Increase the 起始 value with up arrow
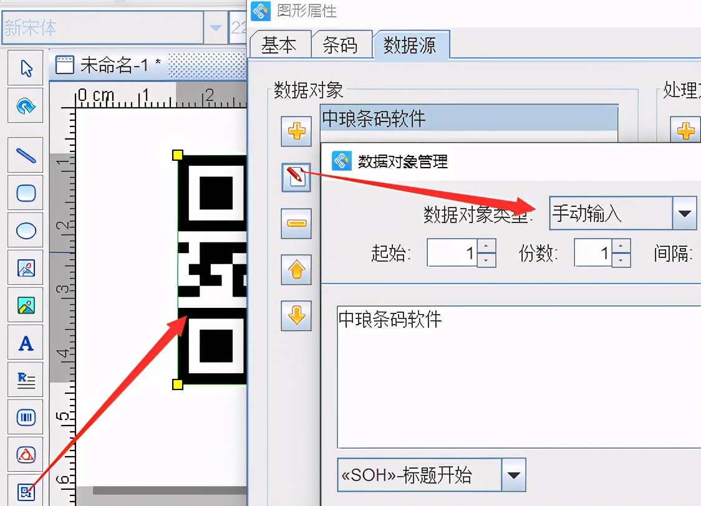The image size is (701, 506). [486, 246]
